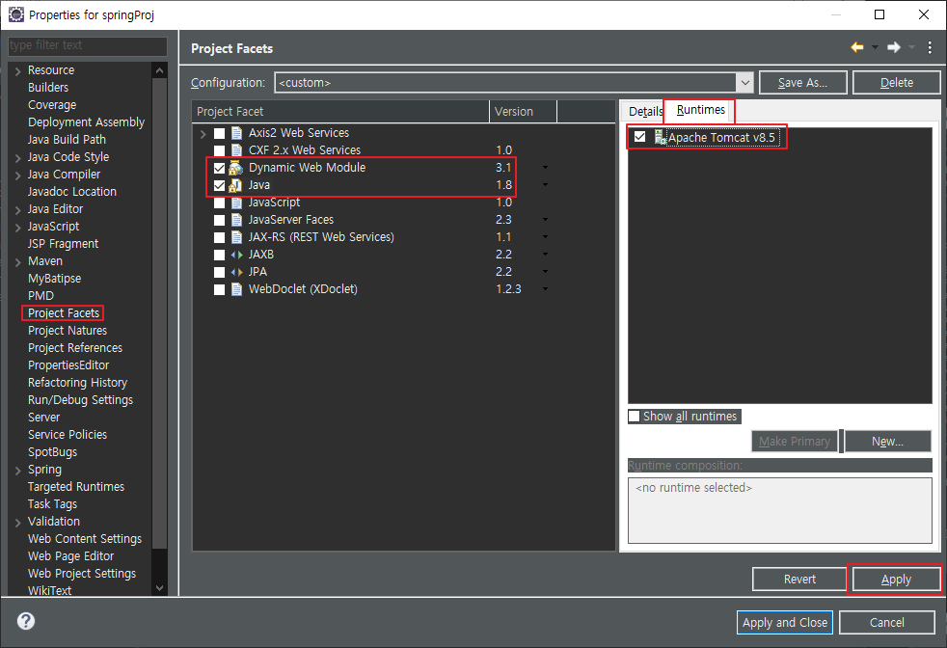Image resolution: width=947 pixels, height=648 pixels.
Task: Click the JPA facet icon
Action: point(237,272)
